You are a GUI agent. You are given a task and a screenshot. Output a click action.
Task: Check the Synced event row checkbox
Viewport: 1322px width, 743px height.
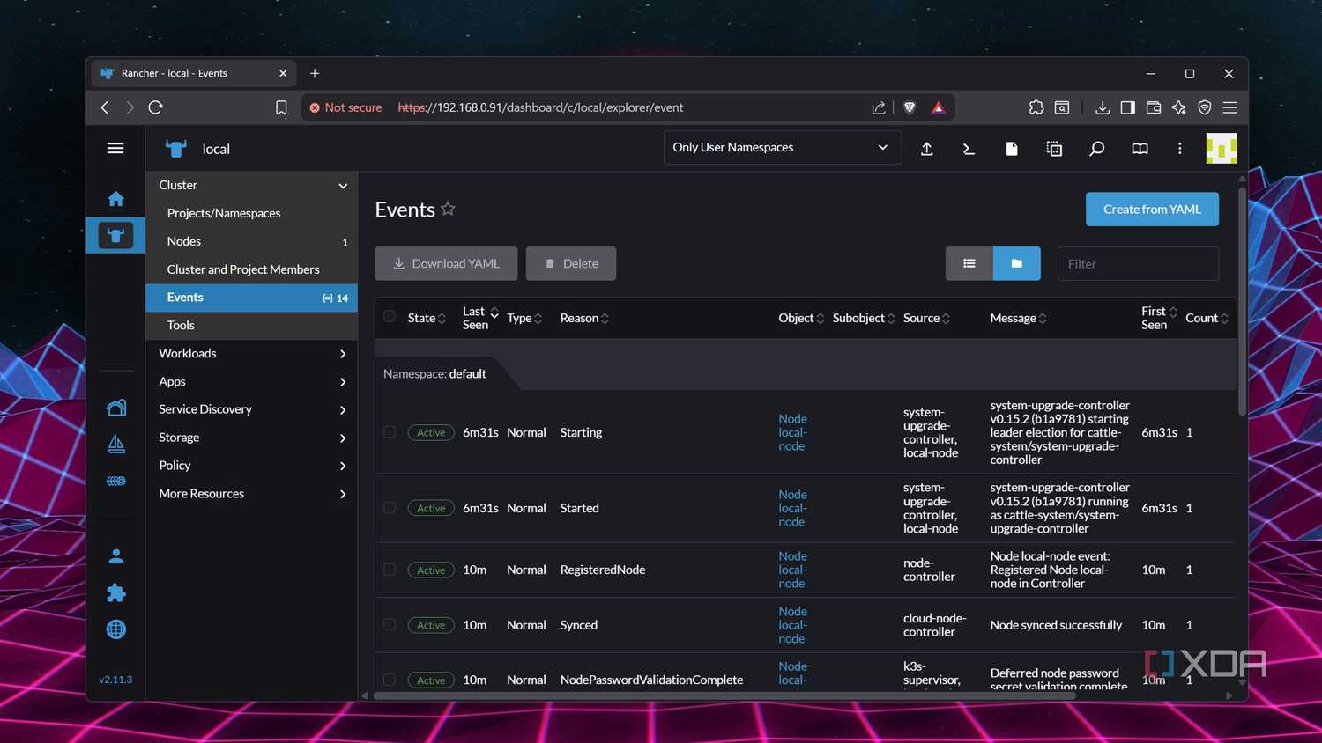click(390, 625)
